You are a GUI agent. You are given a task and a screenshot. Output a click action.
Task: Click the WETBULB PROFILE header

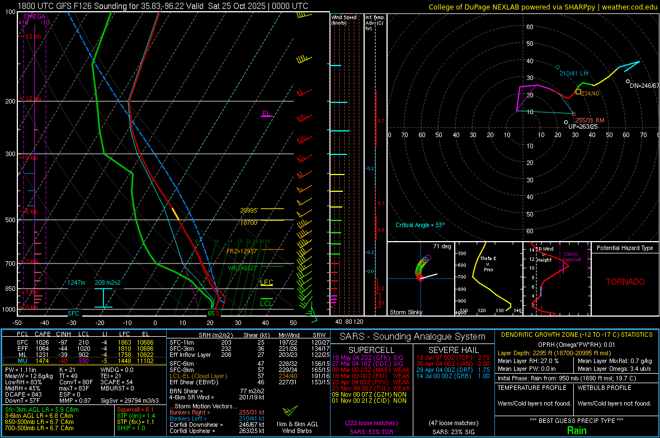[605, 388]
